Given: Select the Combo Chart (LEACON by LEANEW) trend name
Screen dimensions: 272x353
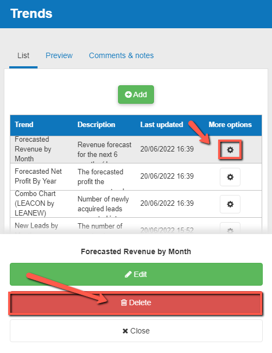Looking at the screenshot, I should tap(35, 203).
